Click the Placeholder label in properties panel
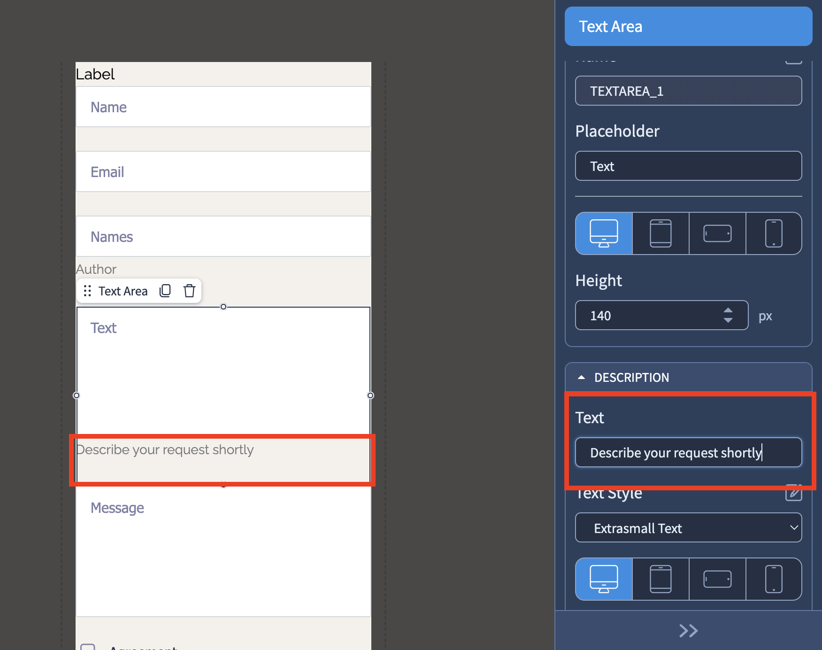 pos(617,131)
